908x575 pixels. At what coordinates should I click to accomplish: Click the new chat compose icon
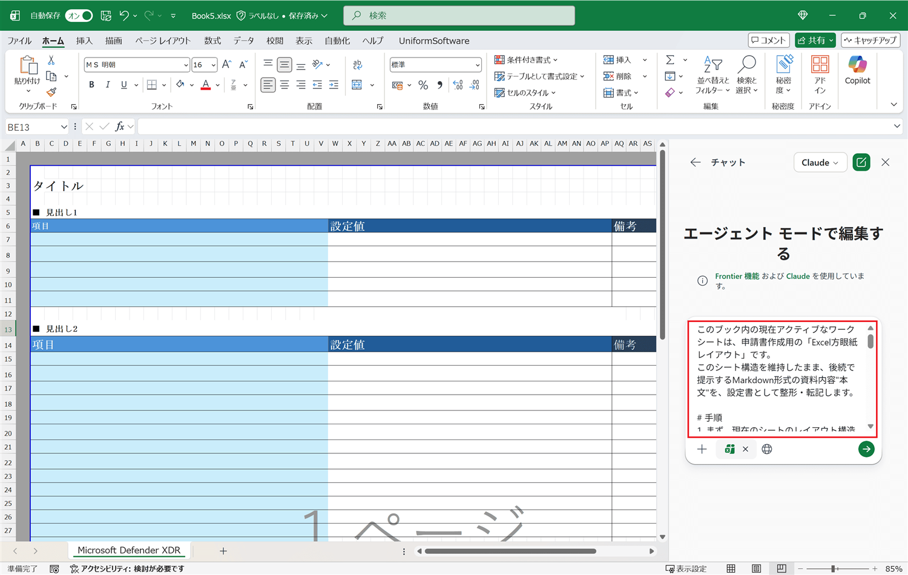(861, 162)
